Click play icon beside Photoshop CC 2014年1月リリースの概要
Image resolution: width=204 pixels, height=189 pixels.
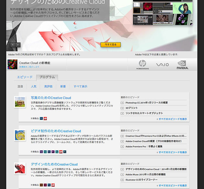coord(122,103)
